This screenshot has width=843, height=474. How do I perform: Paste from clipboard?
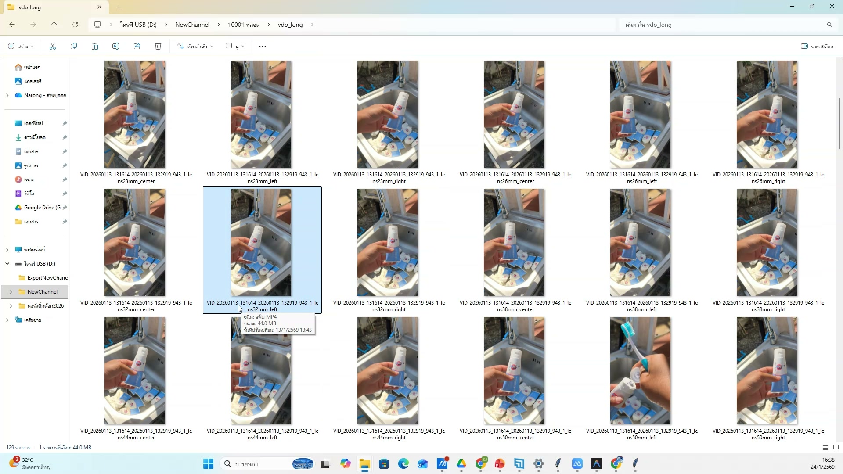click(x=95, y=46)
